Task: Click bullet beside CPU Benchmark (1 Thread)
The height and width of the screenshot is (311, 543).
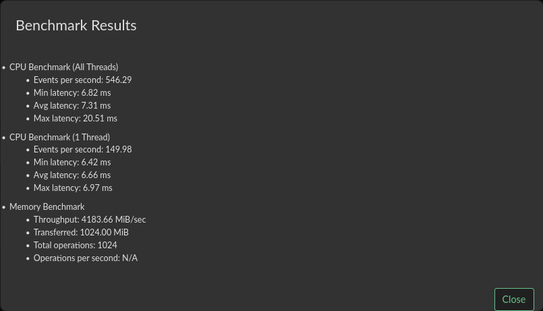Action: coord(3,138)
